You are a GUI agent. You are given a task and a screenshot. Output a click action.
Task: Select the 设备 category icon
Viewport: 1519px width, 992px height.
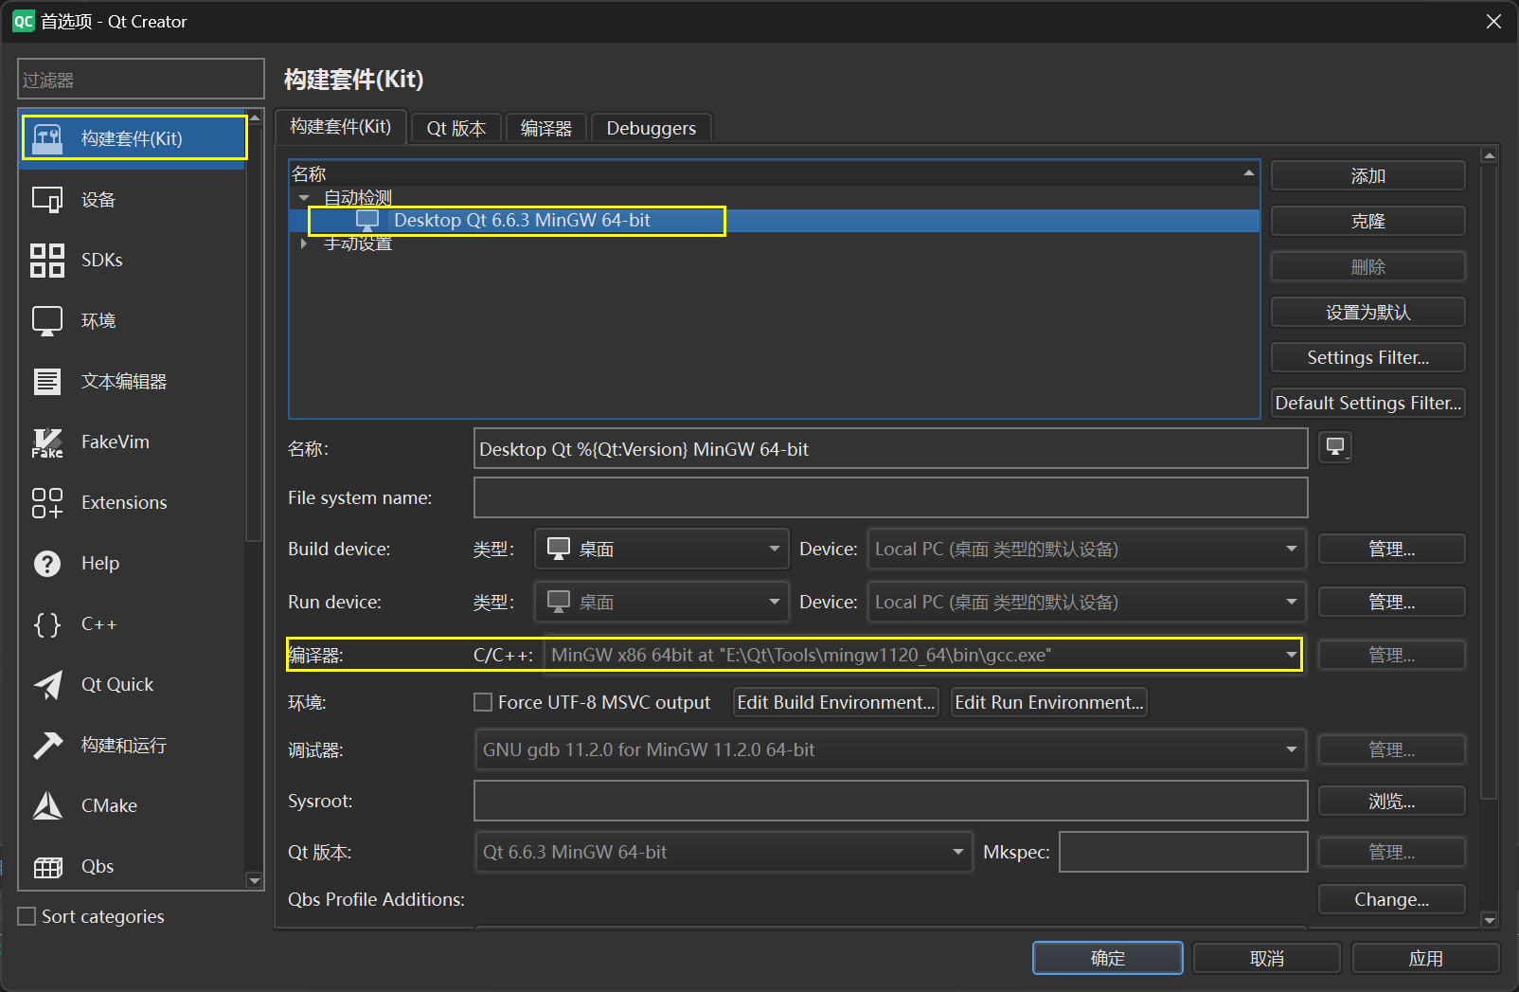(x=47, y=199)
